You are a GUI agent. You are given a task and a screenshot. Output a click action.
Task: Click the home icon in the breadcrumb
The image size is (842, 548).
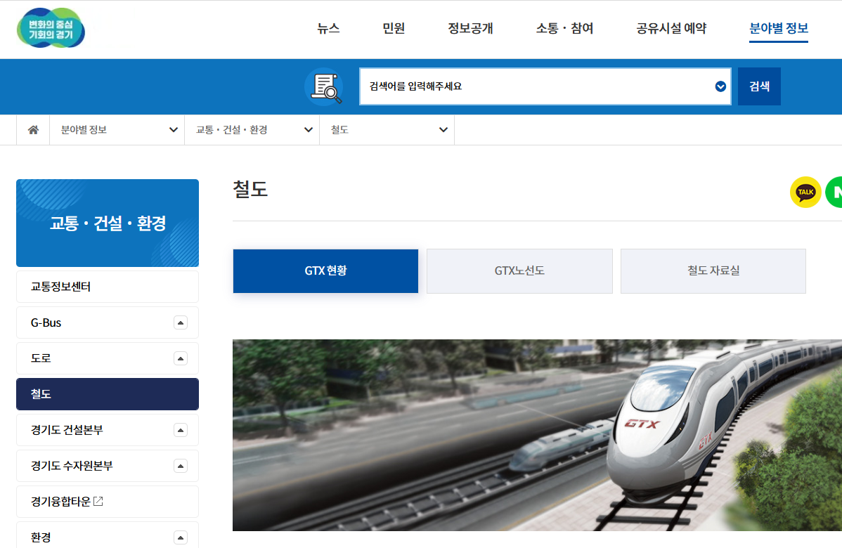pyautogui.click(x=32, y=129)
